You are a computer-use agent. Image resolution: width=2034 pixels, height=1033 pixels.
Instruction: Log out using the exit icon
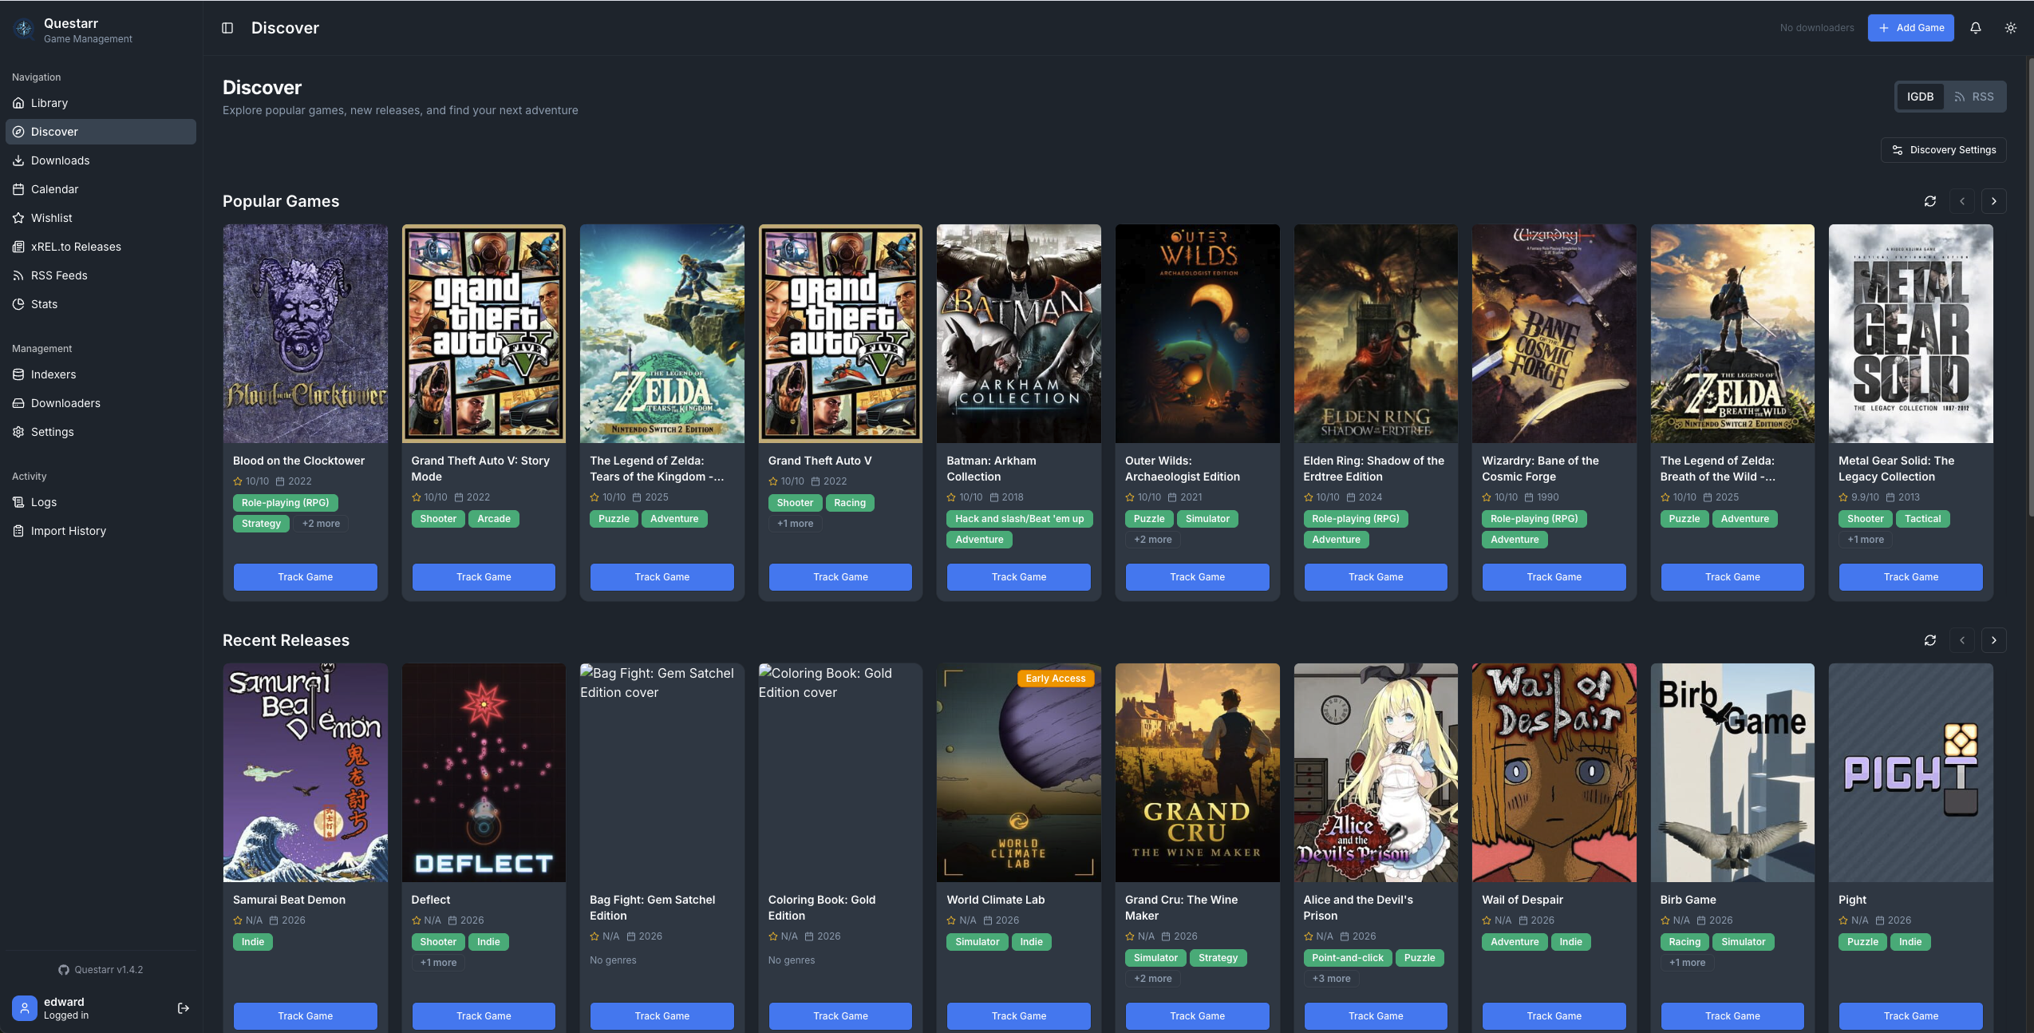184,1008
